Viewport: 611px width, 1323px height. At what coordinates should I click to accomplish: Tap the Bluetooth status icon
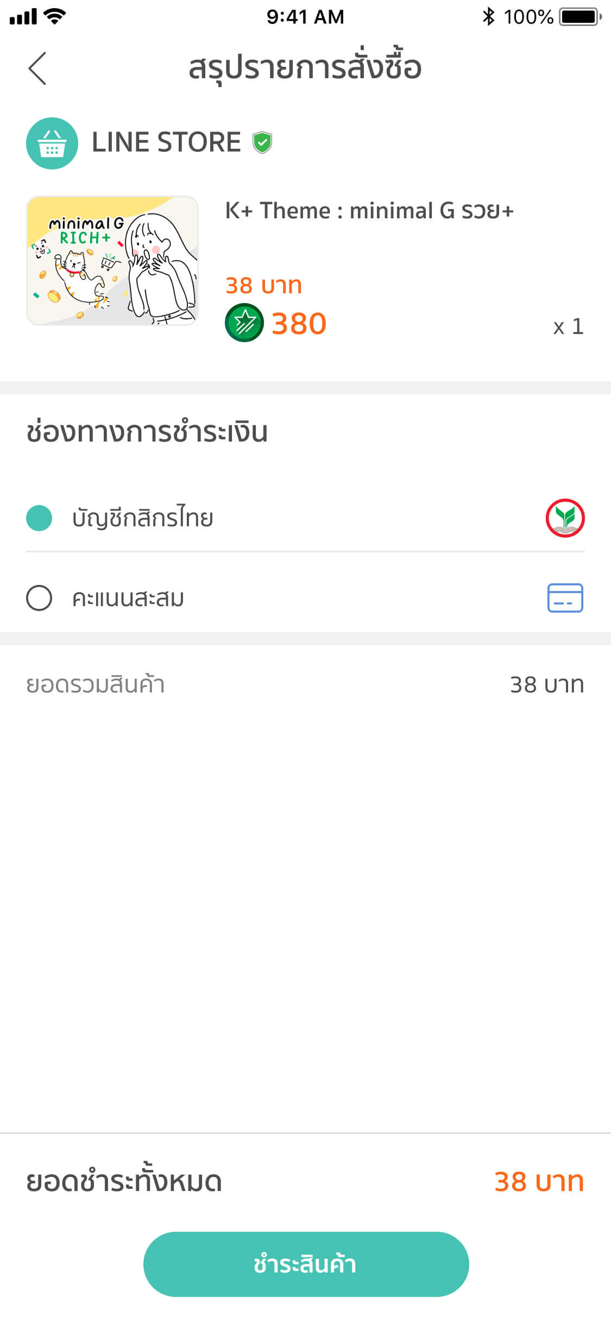(488, 17)
